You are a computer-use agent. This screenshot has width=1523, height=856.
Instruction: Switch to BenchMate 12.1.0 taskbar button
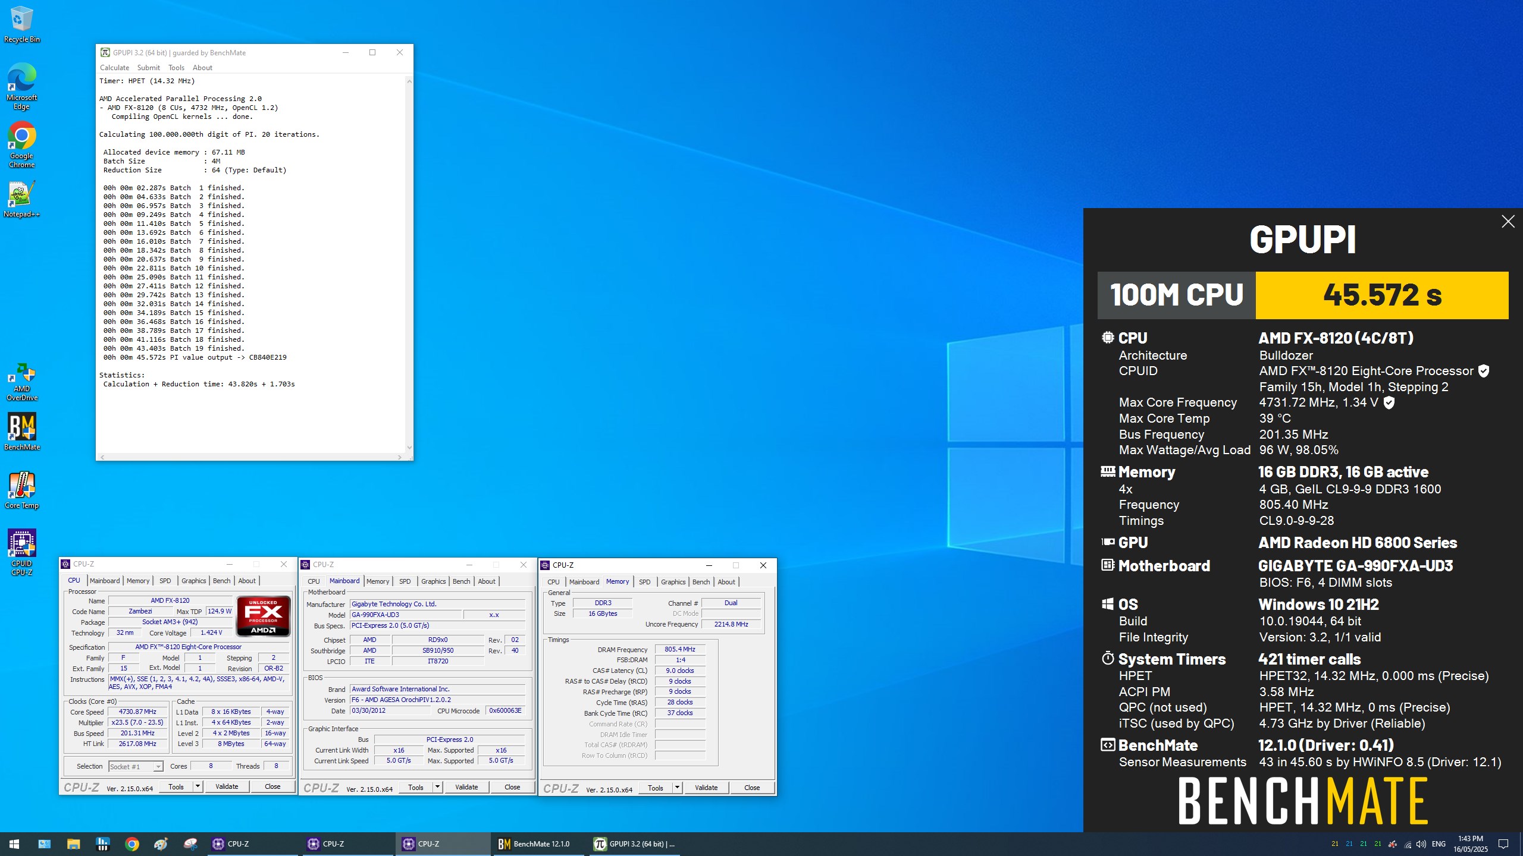(x=538, y=844)
